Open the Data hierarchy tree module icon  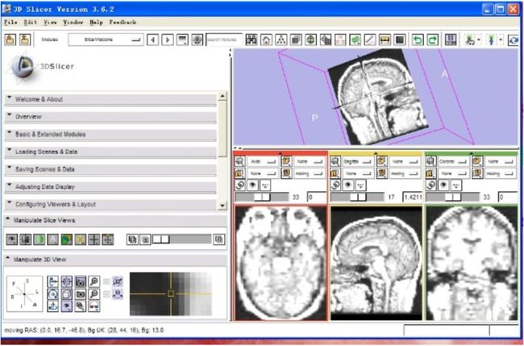pos(281,40)
